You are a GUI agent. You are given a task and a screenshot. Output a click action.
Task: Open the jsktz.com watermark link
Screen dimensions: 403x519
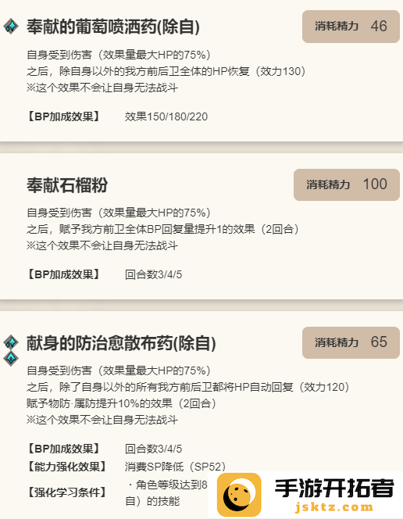pyautogui.click(x=334, y=507)
